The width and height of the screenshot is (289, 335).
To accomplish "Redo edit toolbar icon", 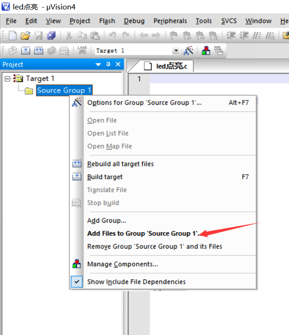I will [x=126, y=35].
